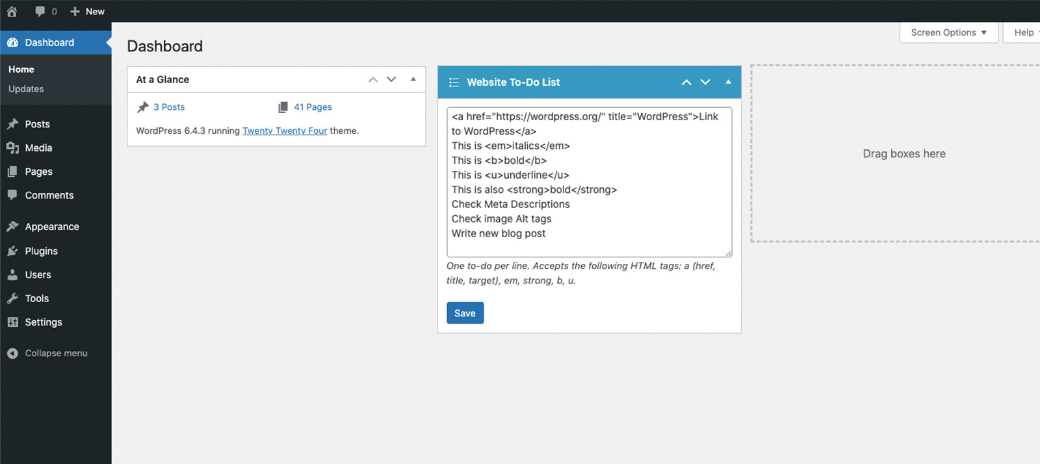Open comments bubble in admin bar

pyautogui.click(x=40, y=11)
